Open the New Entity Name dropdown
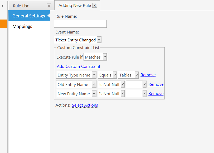Screen dimensions: 214x153 pyautogui.click(x=76, y=94)
